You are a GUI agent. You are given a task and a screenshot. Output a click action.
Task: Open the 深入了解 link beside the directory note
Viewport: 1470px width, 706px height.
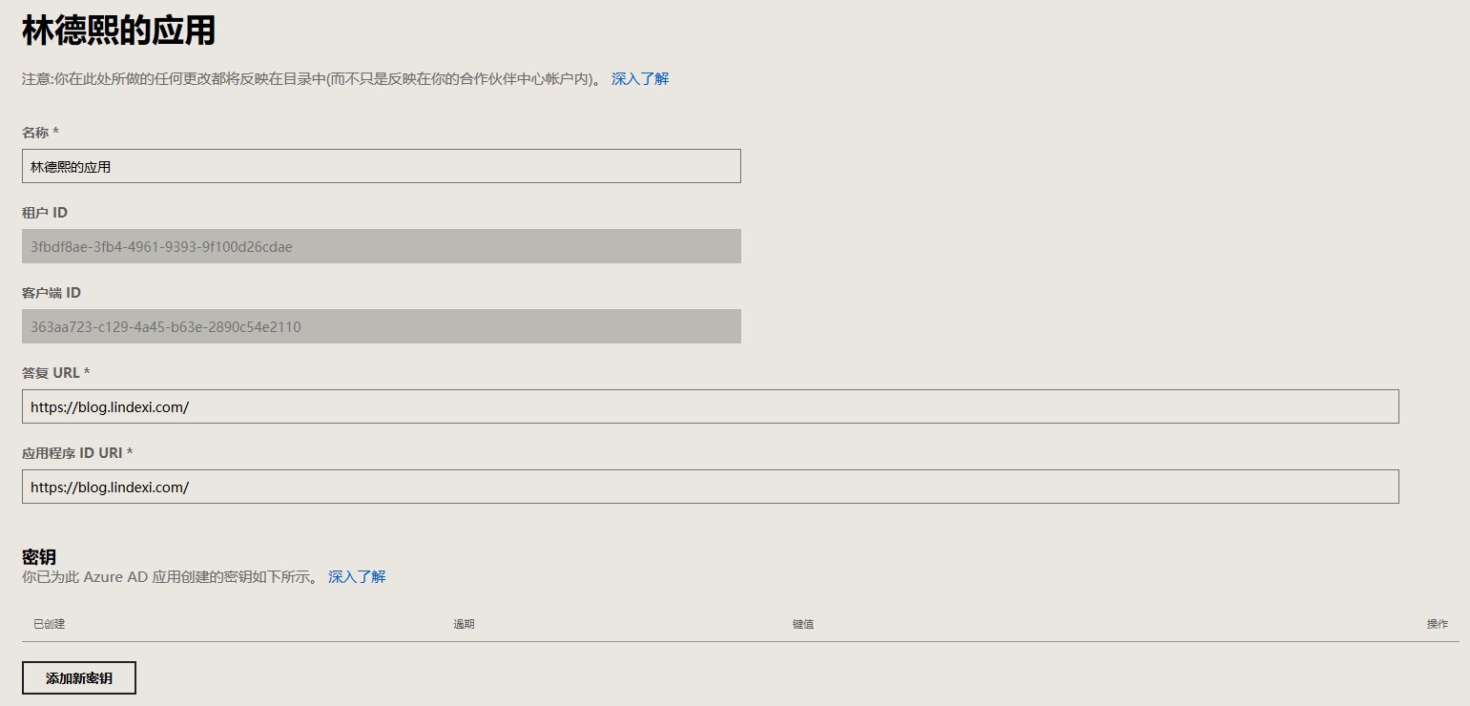pos(640,79)
